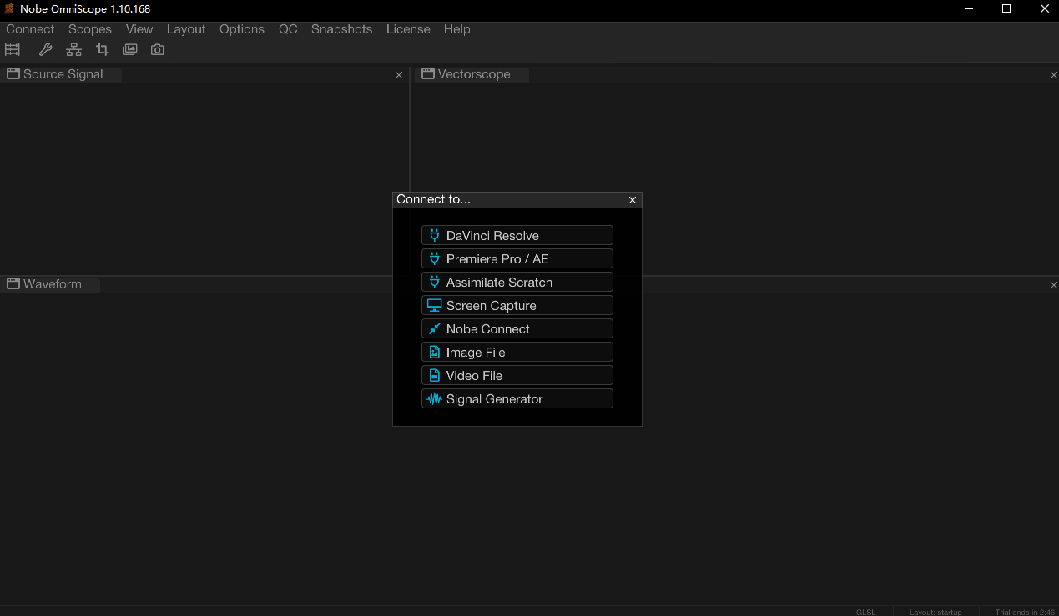The height and width of the screenshot is (616, 1059).
Task: Choose Video File as input
Action: tap(517, 376)
